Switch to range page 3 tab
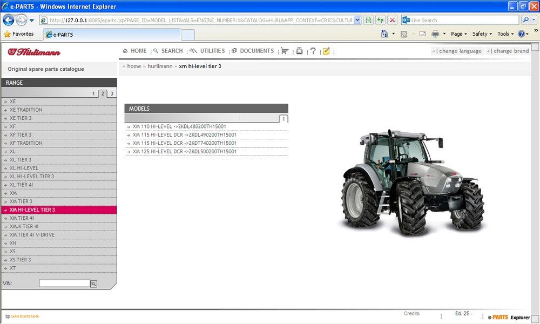Screen dimensions: 540x324 [x=111, y=94]
